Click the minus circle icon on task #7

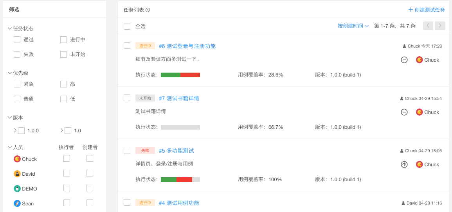[404, 112]
